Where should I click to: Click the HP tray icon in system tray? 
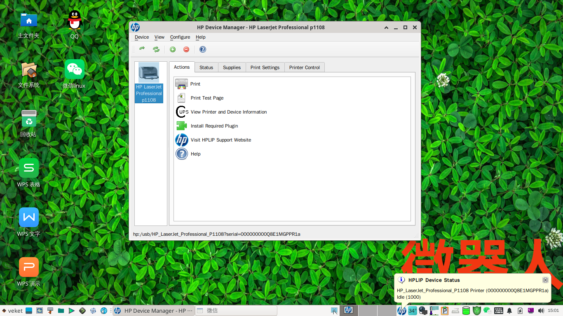[x=402, y=311]
